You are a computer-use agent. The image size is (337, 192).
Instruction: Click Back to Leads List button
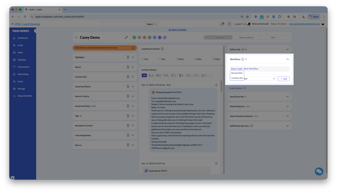246,38
